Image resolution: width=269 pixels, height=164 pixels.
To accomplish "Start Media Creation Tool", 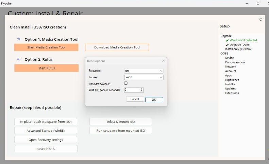I will 46,47.
